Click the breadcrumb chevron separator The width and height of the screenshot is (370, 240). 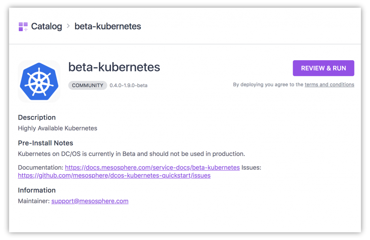coord(68,26)
